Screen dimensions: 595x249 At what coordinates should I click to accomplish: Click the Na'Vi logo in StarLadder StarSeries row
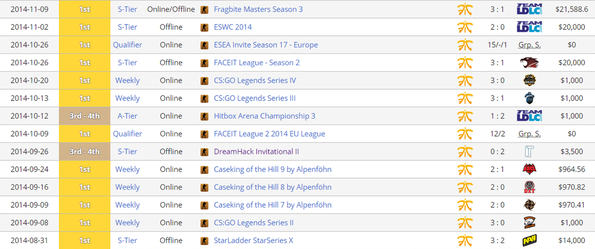pos(529,241)
